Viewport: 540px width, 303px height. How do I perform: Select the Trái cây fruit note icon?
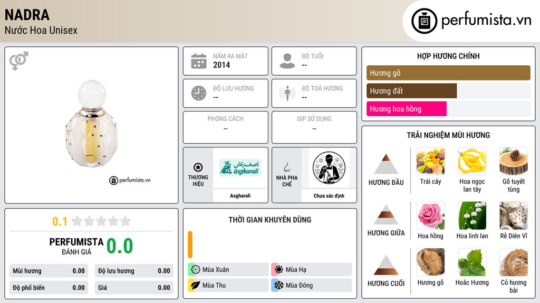click(430, 161)
